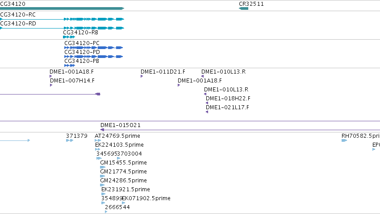
Task: Select the CG34120-RB transcript glyph
Action: 69,37
